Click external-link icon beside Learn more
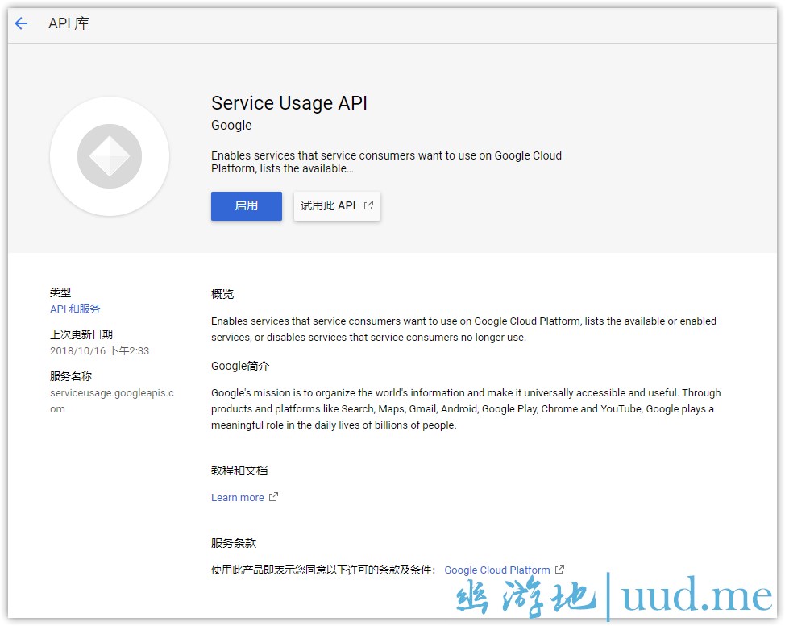The image size is (785, 626). pyautogui.click(x=273, y=497)
